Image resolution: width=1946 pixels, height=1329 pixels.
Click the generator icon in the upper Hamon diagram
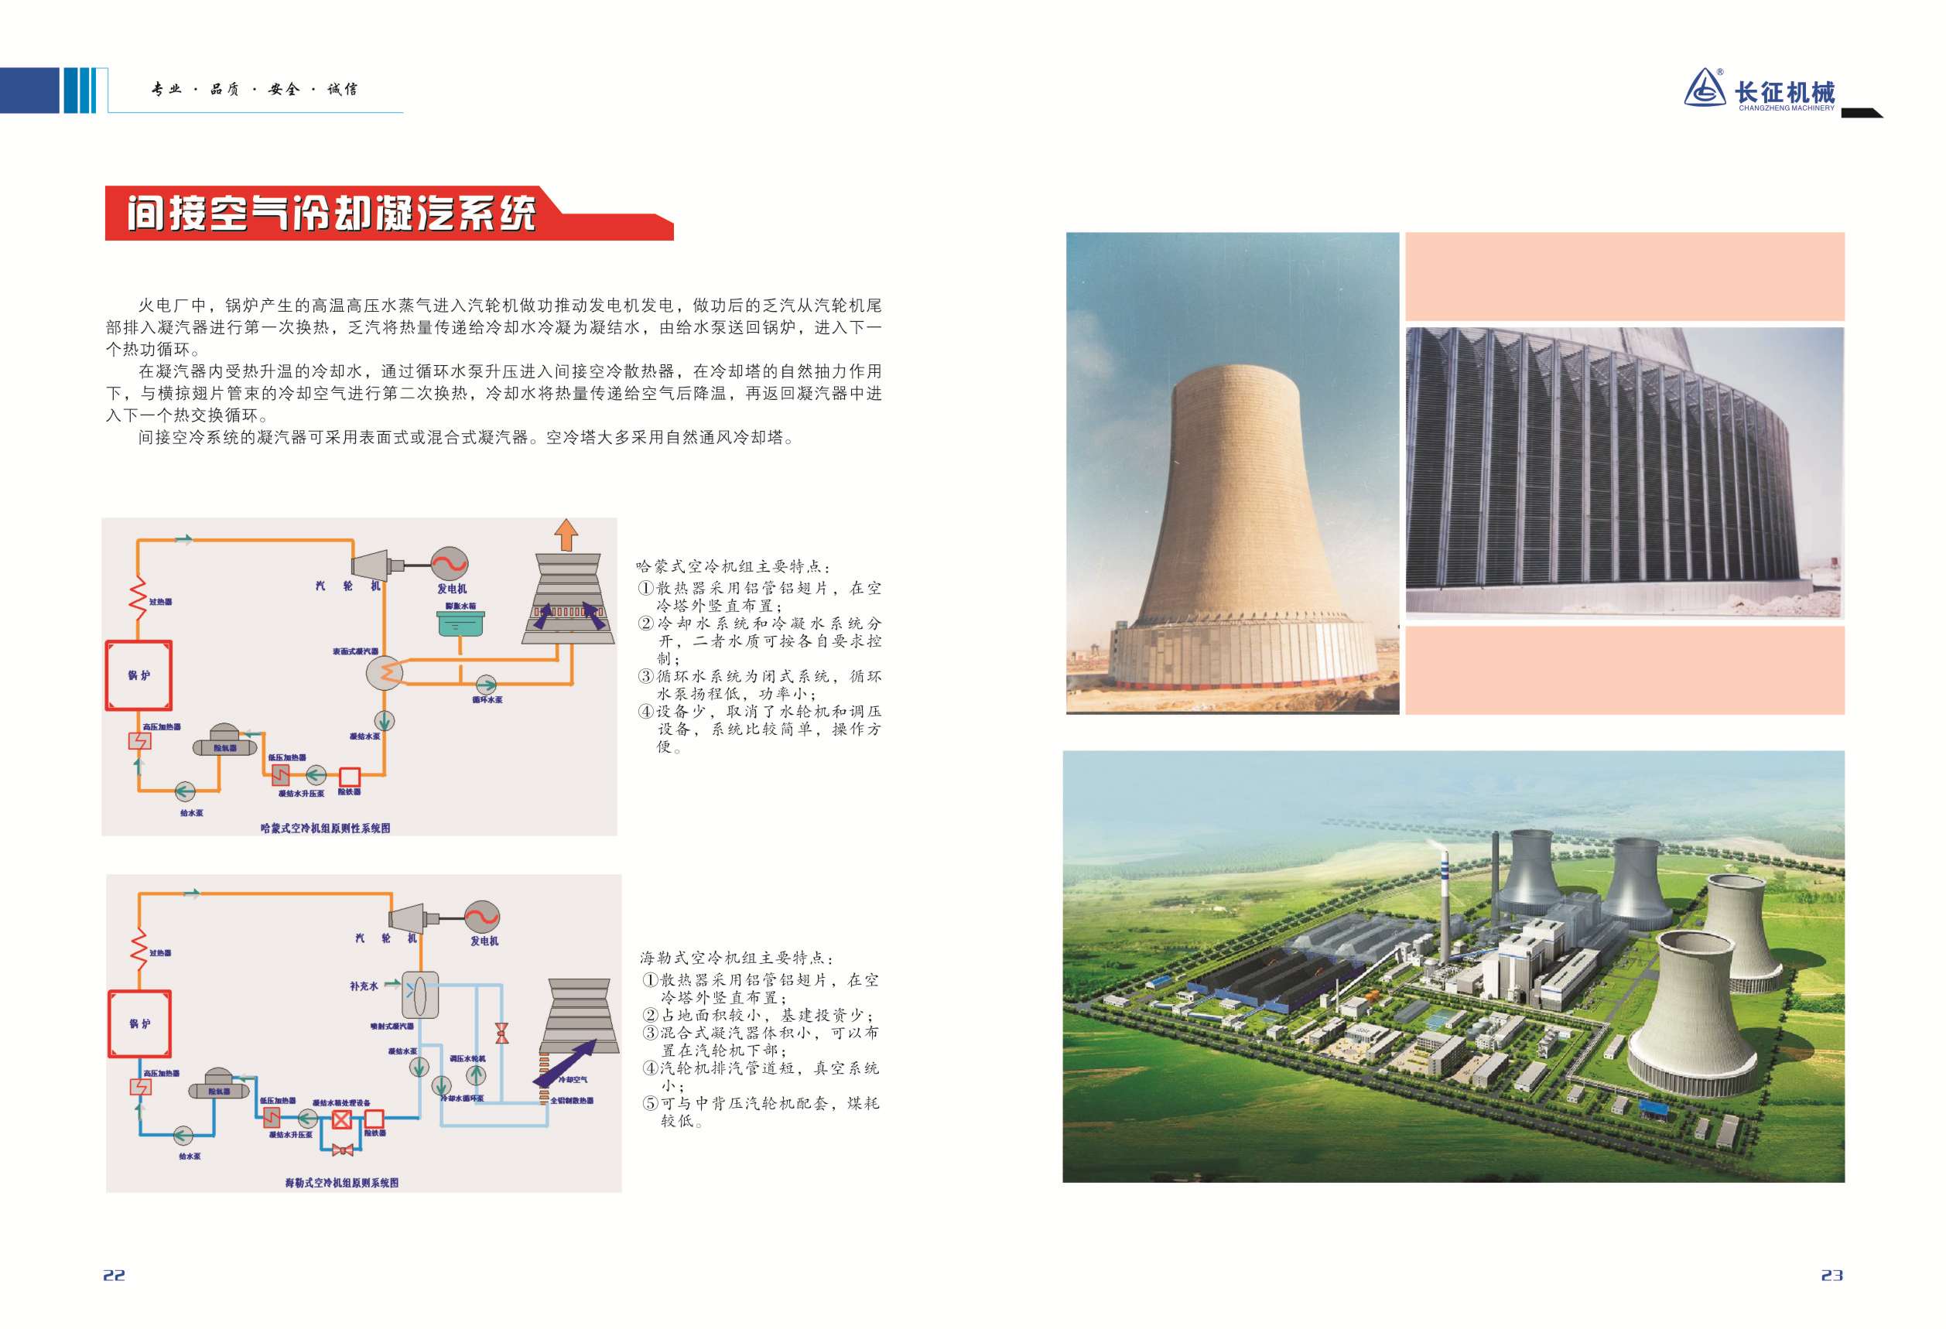point(449,564)
